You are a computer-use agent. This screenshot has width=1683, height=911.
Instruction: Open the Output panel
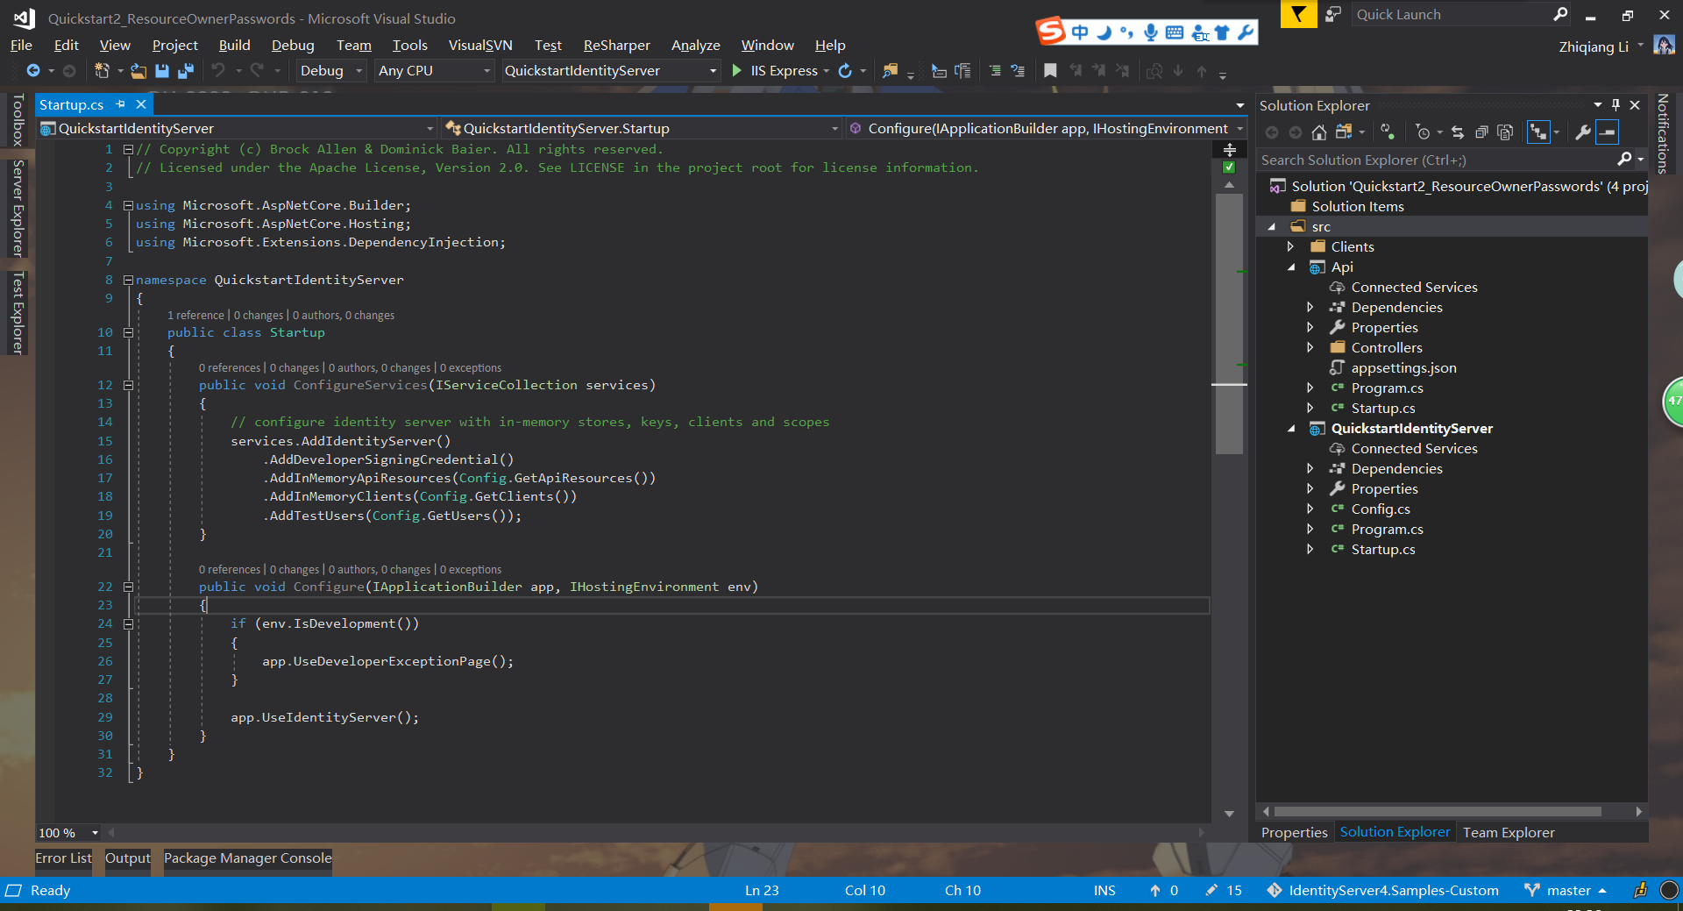pos(127,859)
